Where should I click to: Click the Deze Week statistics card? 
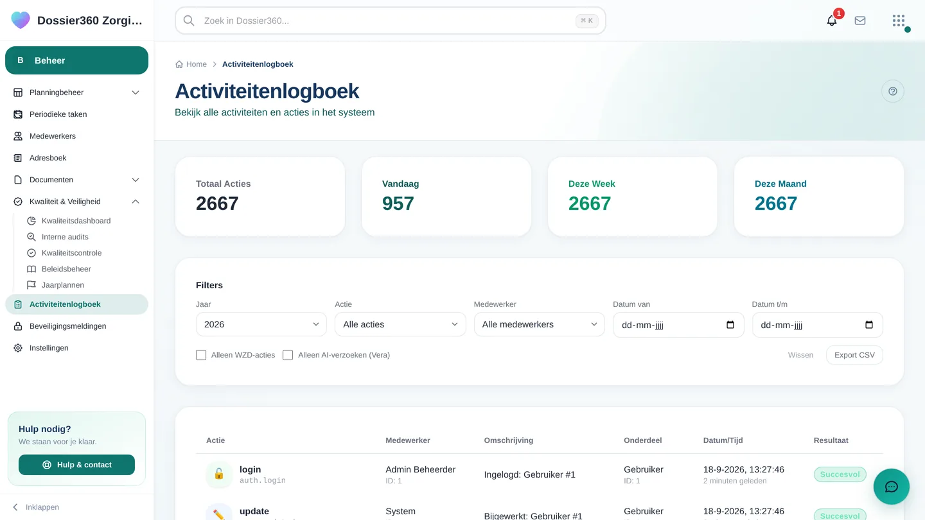click(632, 196)
